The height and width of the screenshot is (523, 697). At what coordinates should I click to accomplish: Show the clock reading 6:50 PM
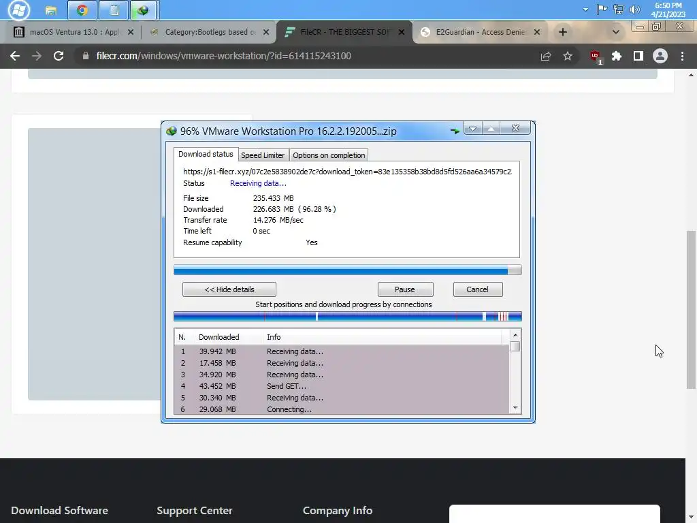[x=668, y=5]
